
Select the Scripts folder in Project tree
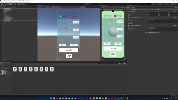5,74
